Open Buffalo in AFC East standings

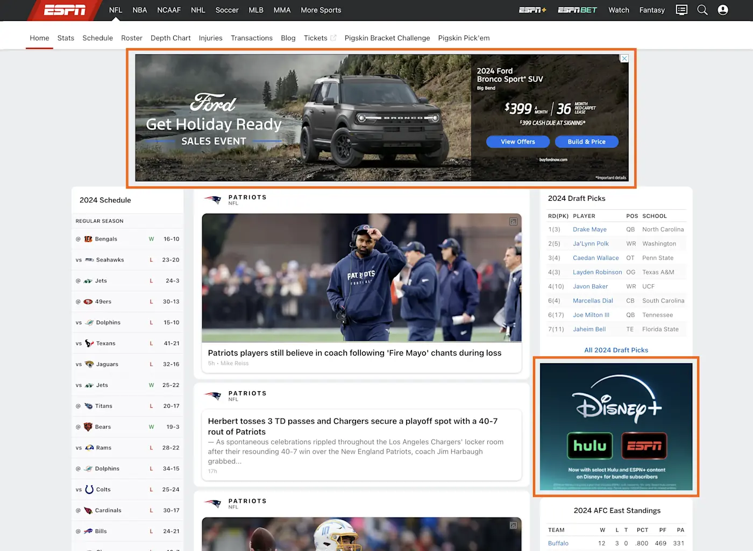558,543
